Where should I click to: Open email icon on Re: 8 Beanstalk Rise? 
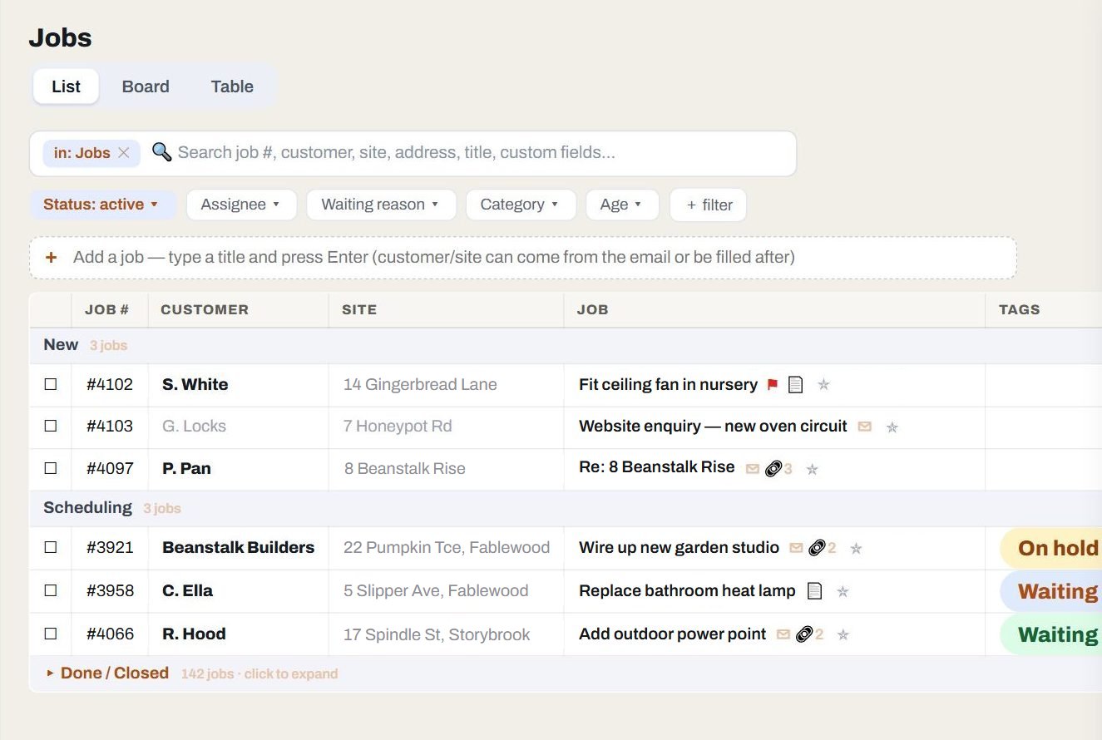(x=753, y=469)
